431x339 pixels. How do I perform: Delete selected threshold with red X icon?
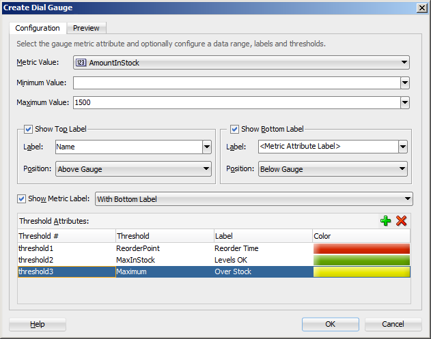pos(402,221)
